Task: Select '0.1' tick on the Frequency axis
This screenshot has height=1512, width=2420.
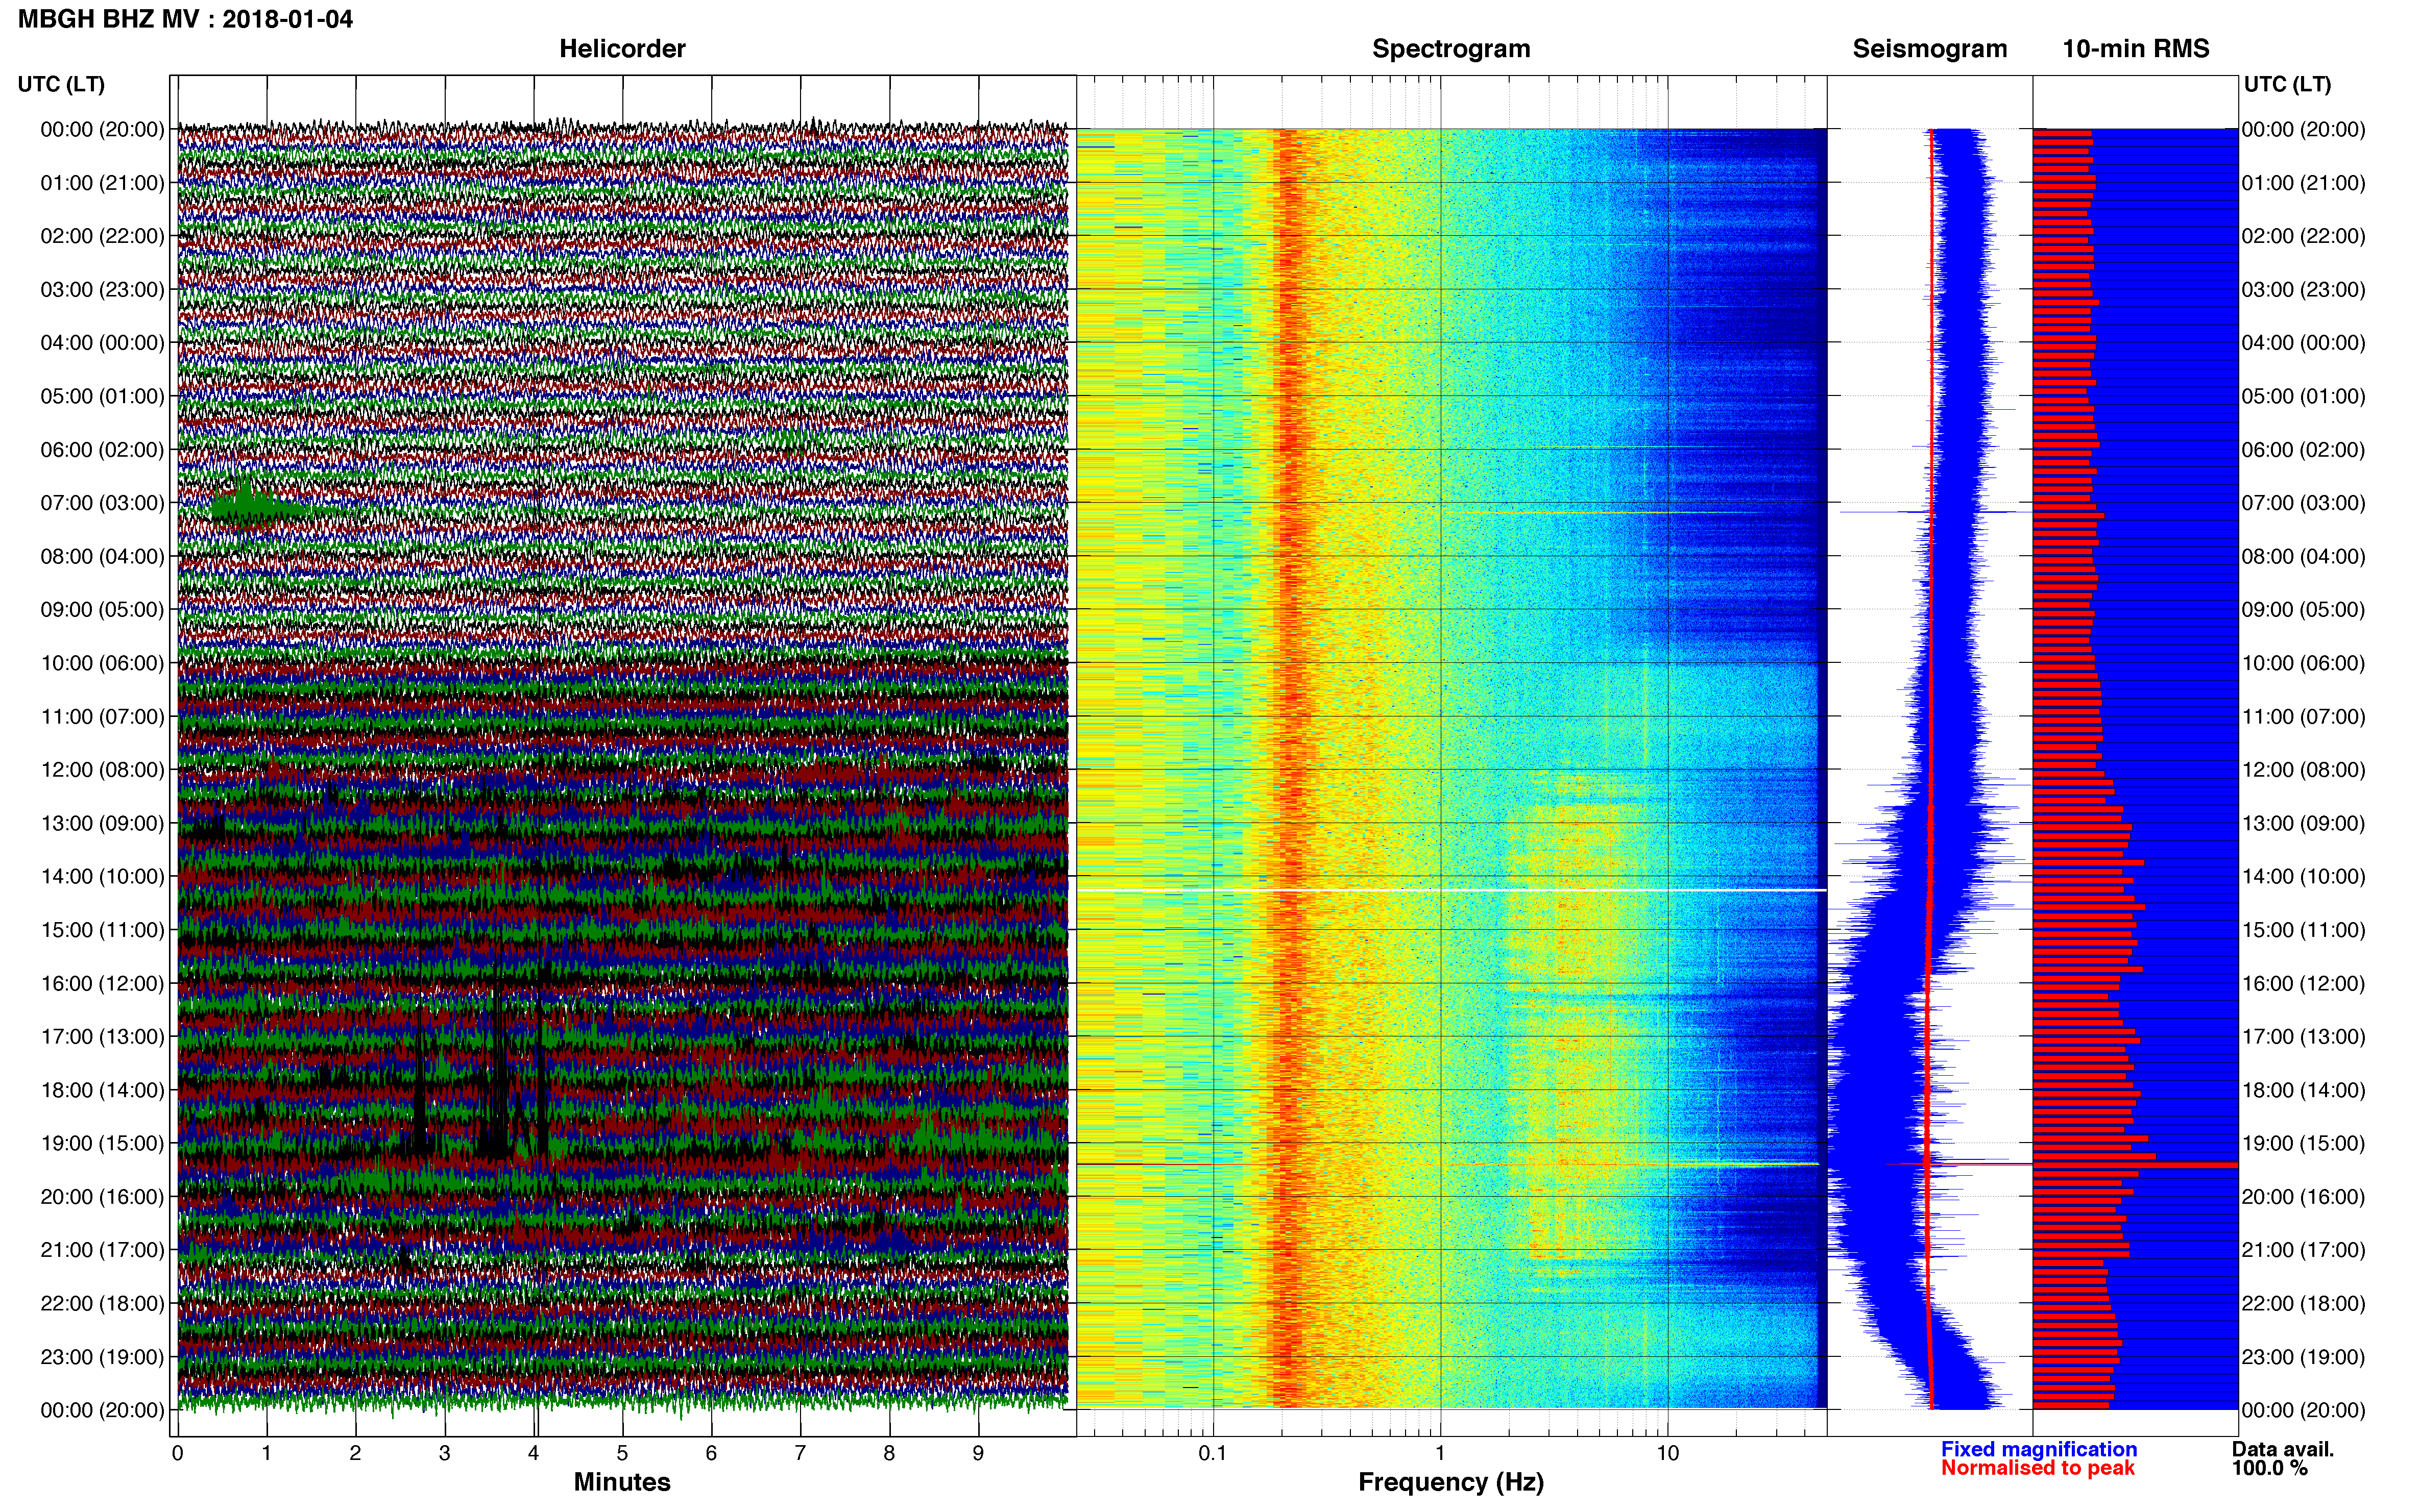Action: tap(1213, 1454)
